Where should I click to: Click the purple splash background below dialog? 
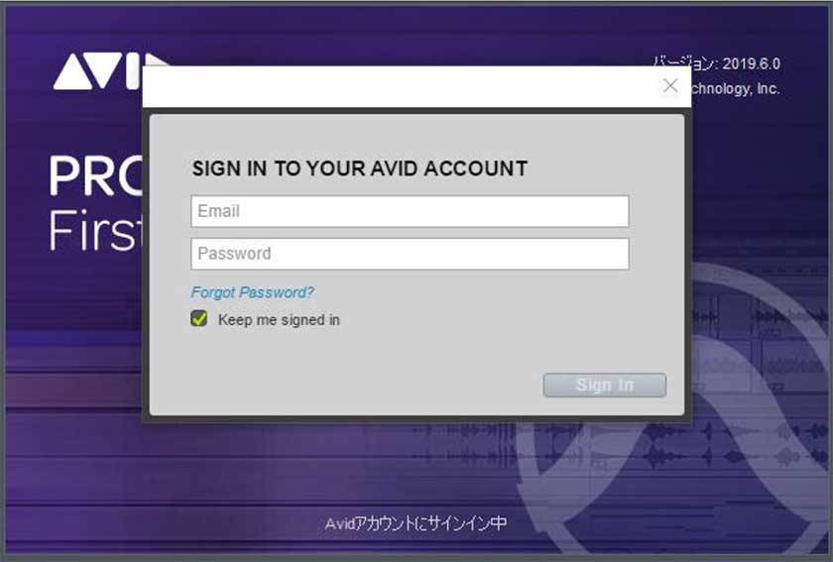click(212, 478)
